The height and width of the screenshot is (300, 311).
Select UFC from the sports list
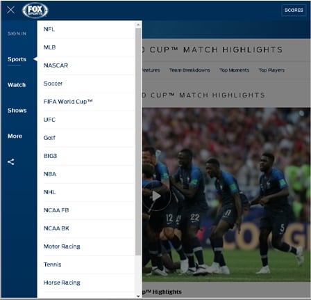pyautogui.click(x=89, y=120)
